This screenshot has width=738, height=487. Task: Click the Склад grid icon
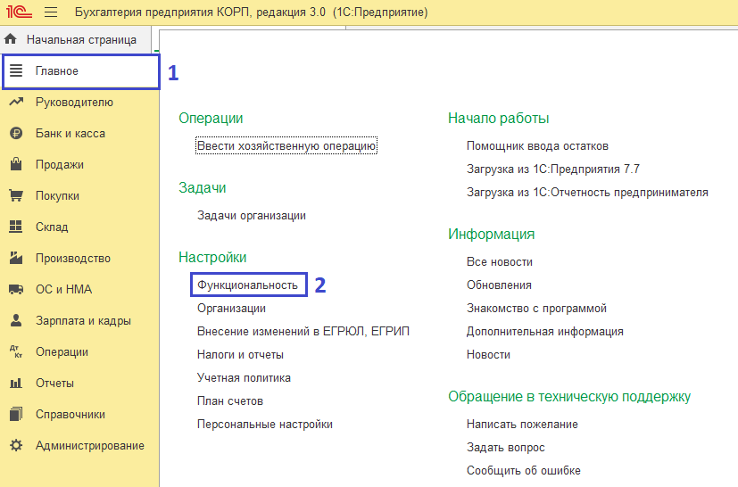tap(15, 227)
